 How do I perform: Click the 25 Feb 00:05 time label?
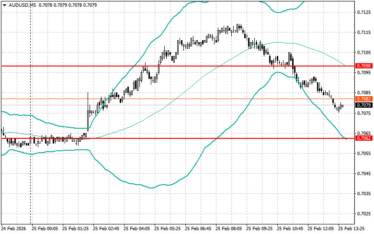[45, 229]
